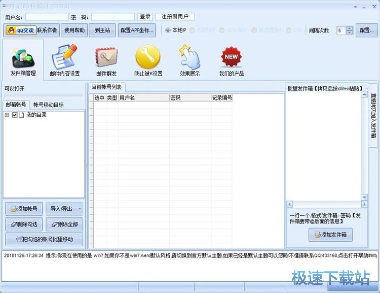The image size is (380, 293).
Task: Click the 添加发件箱 button
Action: (x=330, y=235)
